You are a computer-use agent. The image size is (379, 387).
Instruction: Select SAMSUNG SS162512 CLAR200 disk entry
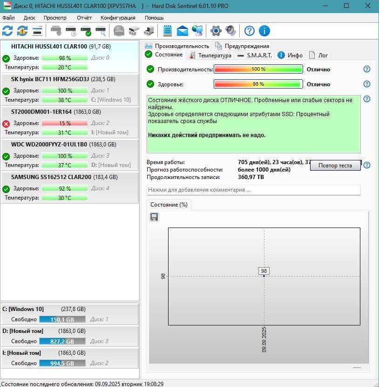point(70,187)
